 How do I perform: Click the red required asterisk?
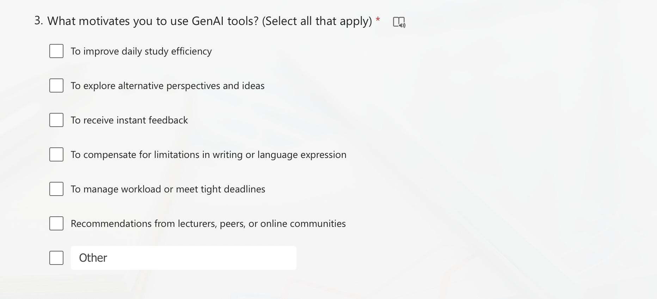[x=378, y=19]
